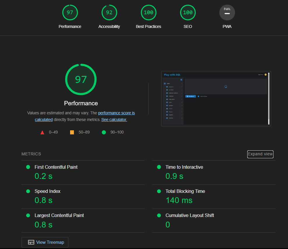Expand the Time to Interactive metric details

[184, 167]
